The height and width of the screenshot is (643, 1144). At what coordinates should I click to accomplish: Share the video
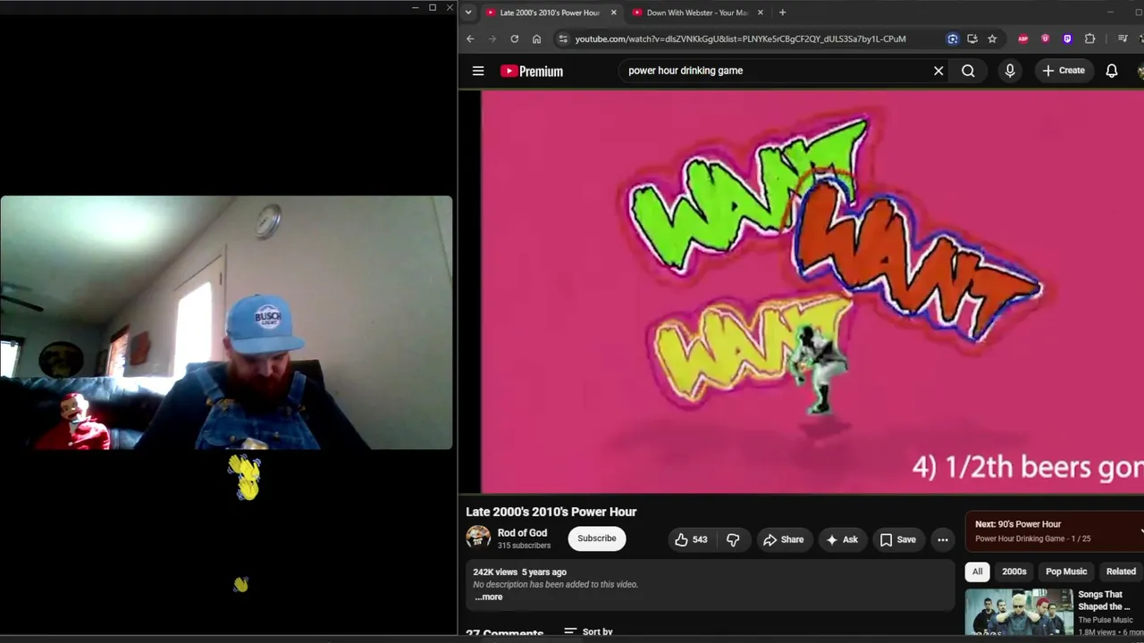point(783,539)
